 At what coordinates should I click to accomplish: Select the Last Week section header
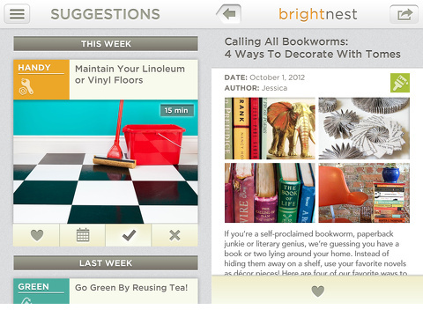click(106, 263)
